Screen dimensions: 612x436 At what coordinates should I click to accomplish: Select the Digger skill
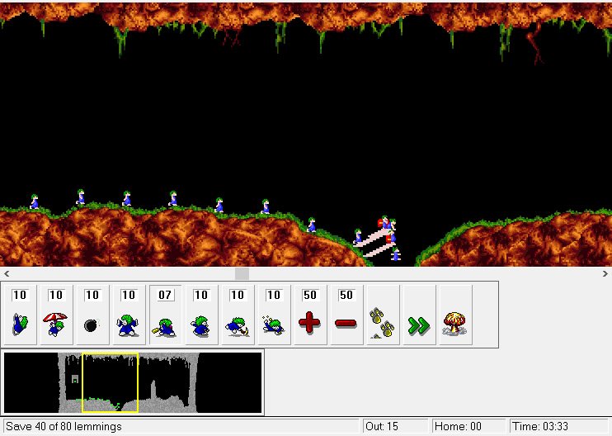(274, 315)
